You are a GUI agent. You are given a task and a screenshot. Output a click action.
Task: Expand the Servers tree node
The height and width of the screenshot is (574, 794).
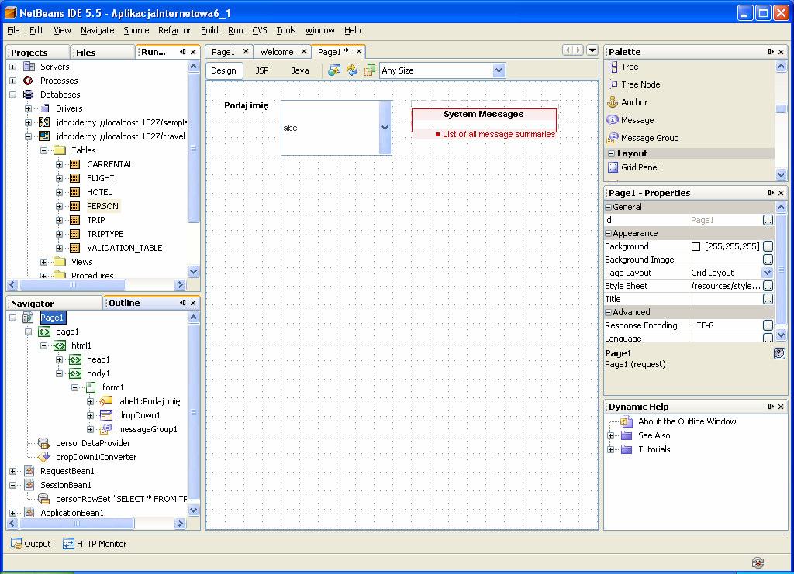(x=13, y=67)
